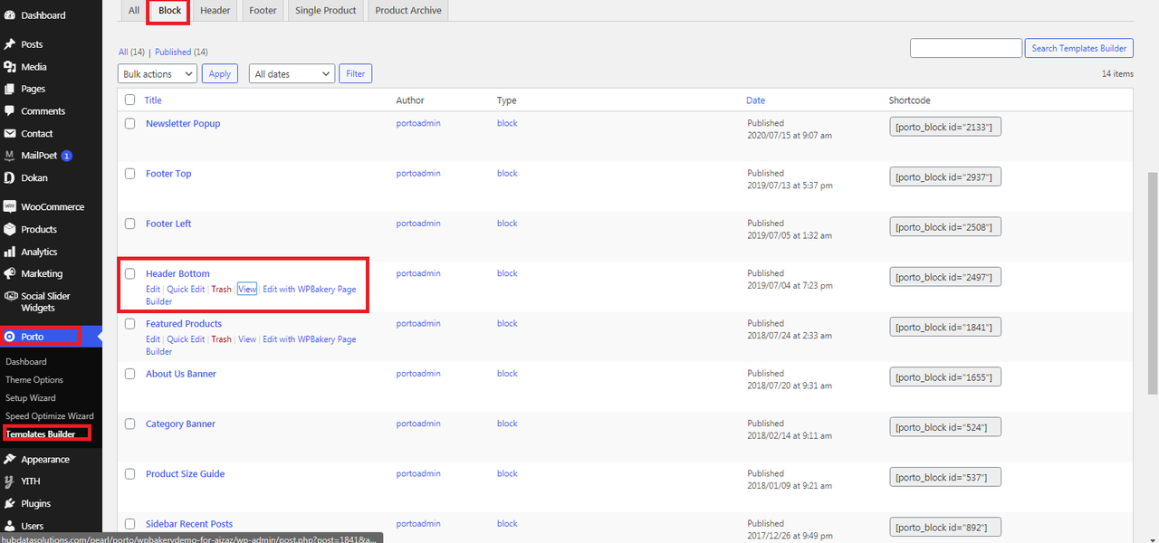
Task: Click the Plugins plug icon
Action: pos(10,503)
